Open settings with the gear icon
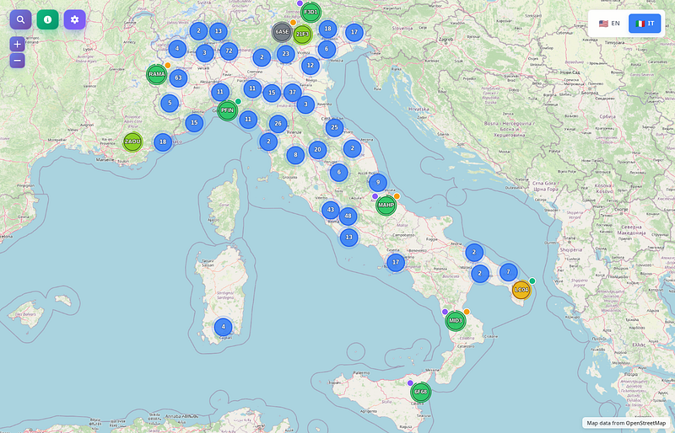The image size is (675, 433). click(x=74, y=19)
